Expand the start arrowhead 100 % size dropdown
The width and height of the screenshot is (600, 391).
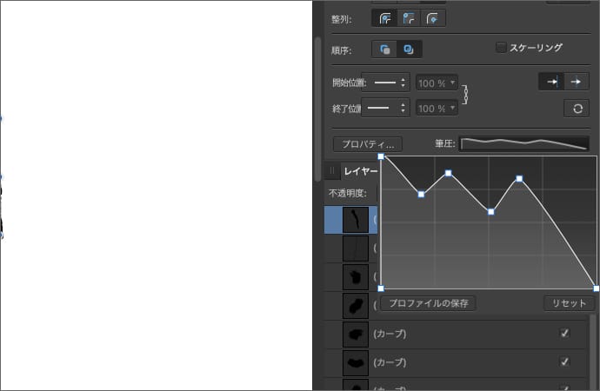pos(436,83)
